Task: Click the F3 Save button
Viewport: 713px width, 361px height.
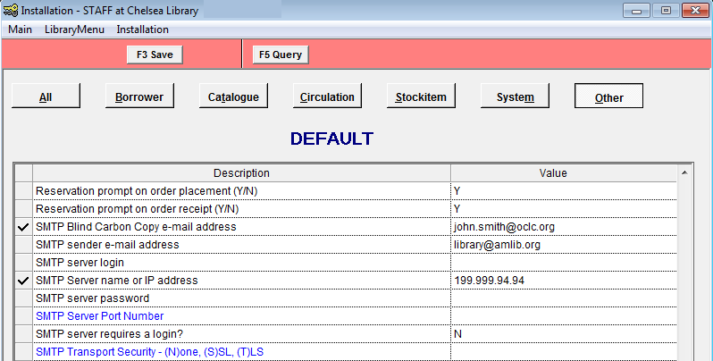Action: [x=155, y=55]
